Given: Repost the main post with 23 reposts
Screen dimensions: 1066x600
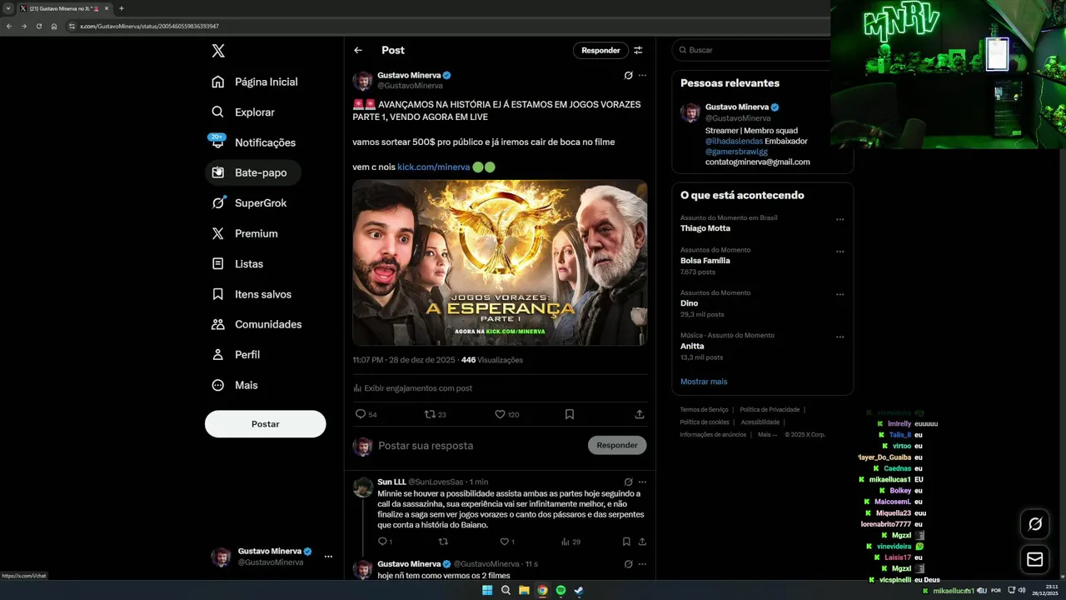Looking at the screenshot, I should point(436,414).
